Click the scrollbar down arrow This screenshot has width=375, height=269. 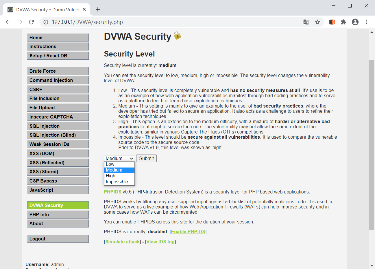[x=372, y=266]
